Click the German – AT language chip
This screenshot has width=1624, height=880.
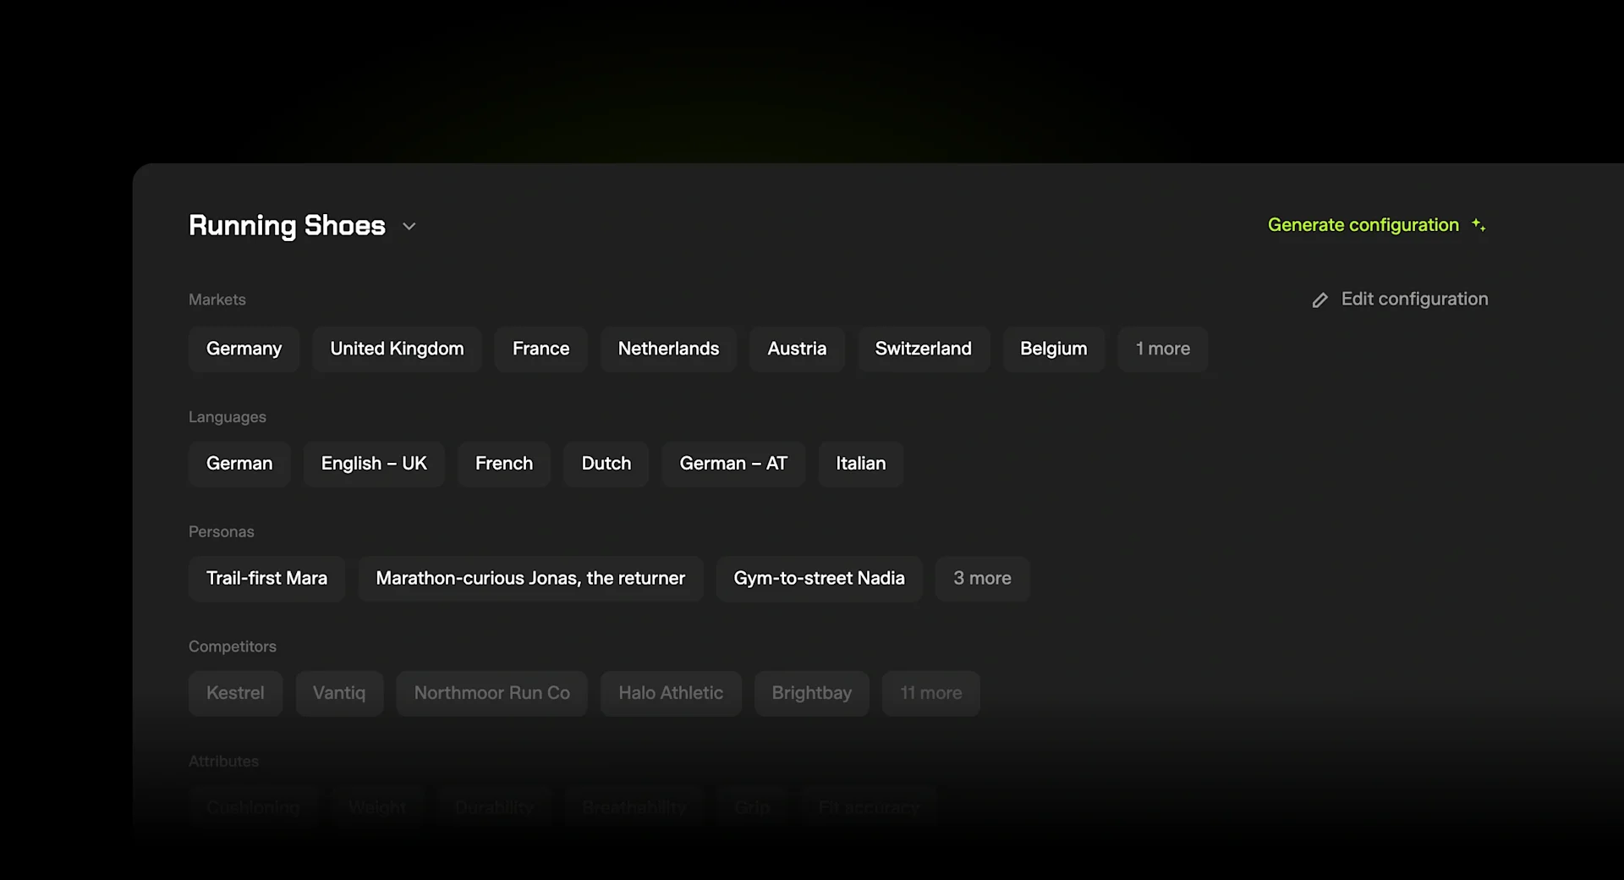click(733, 464)
